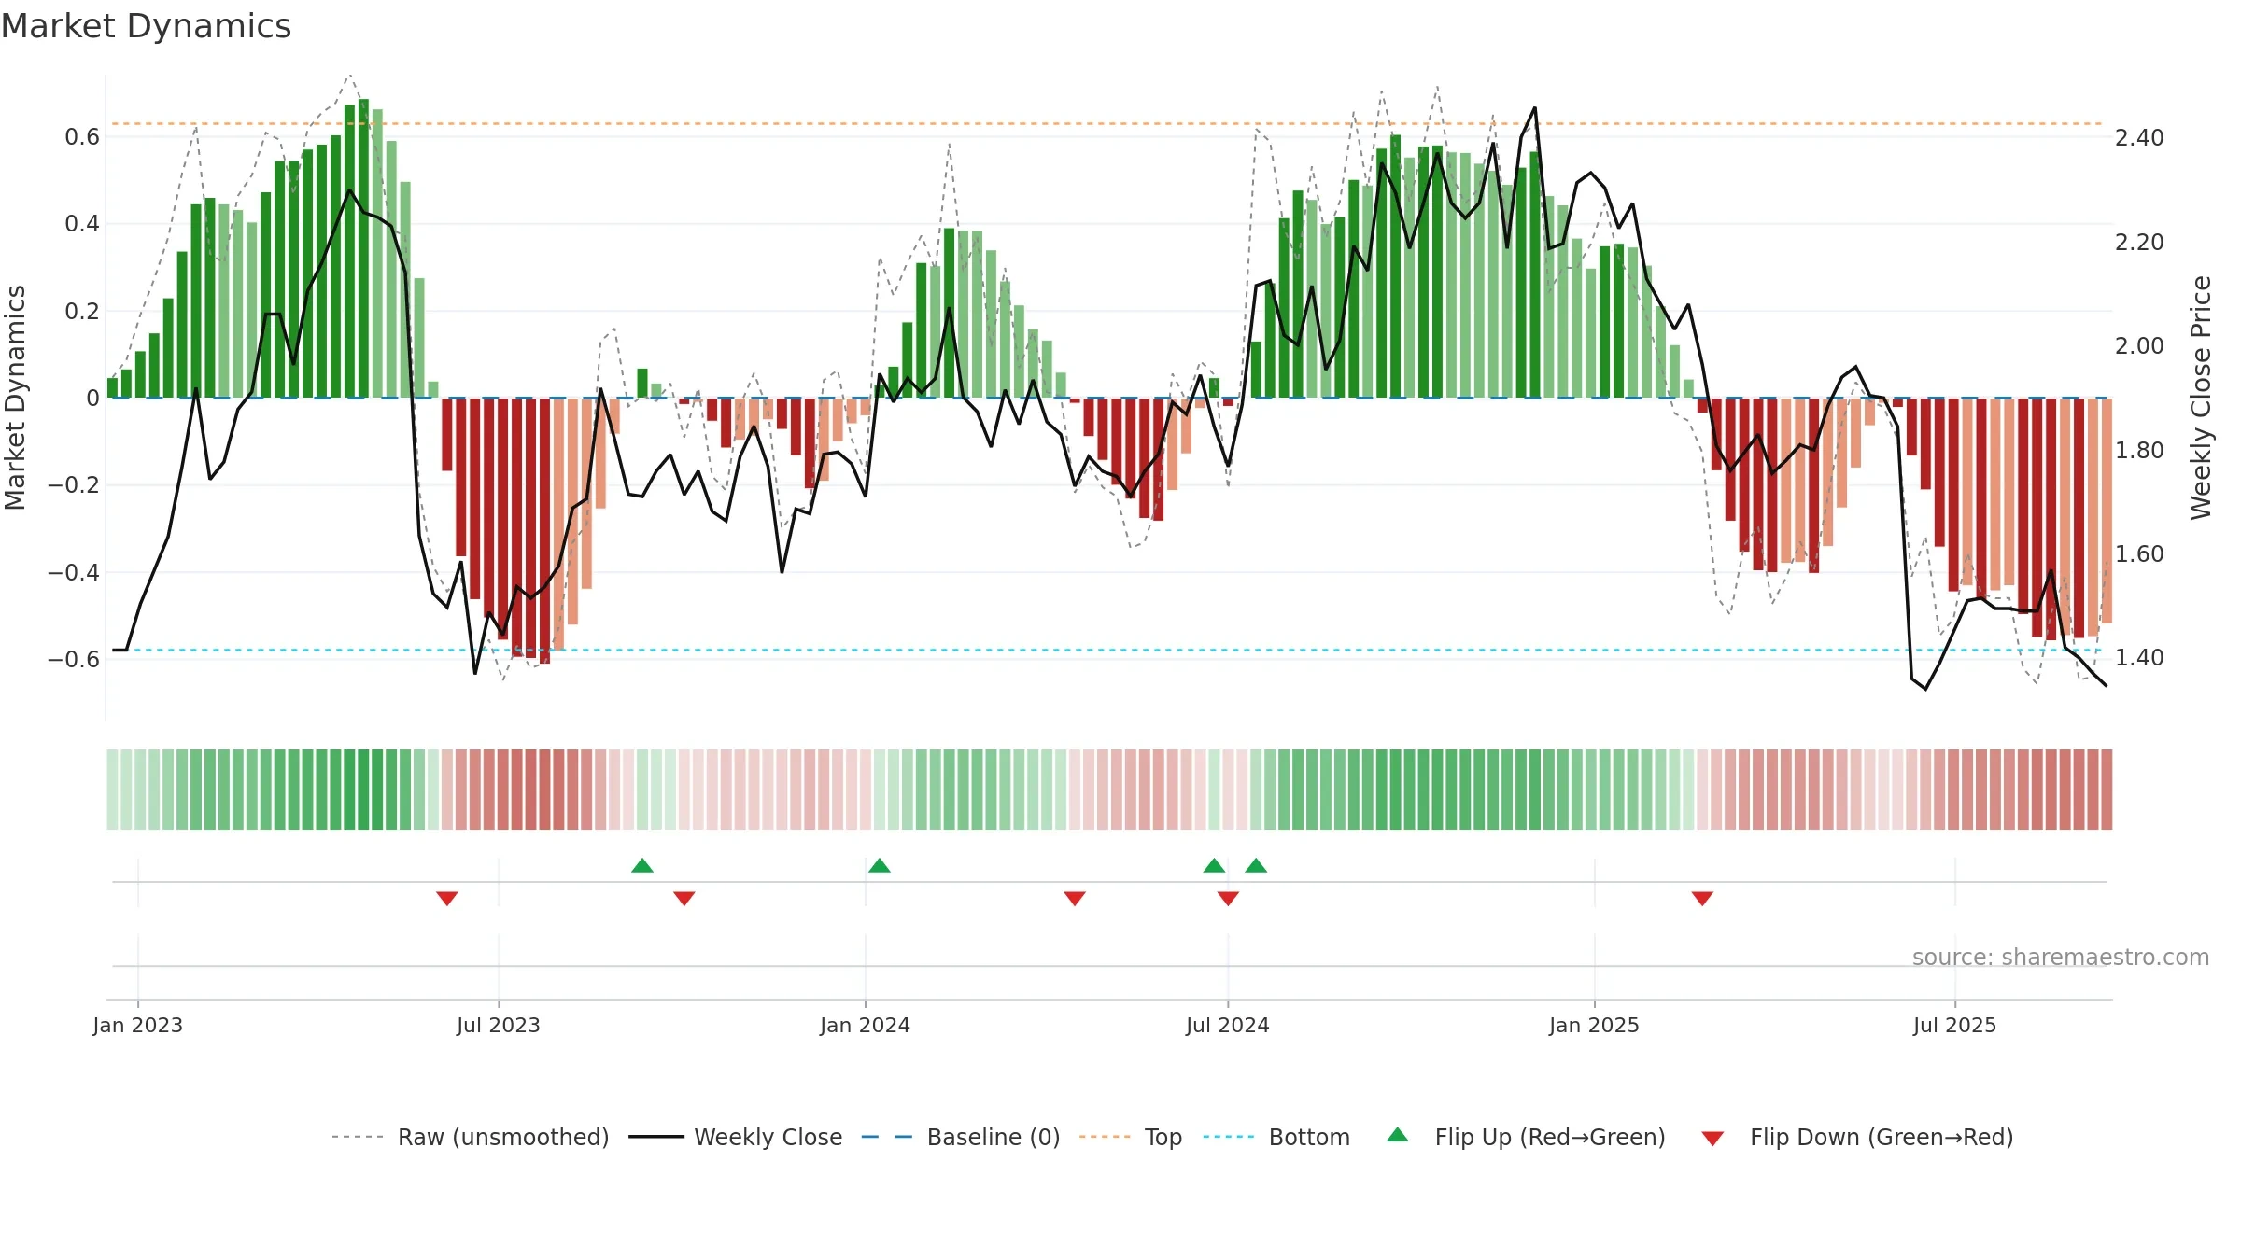Click the 1.40 price axis label

coord(2139,658)
